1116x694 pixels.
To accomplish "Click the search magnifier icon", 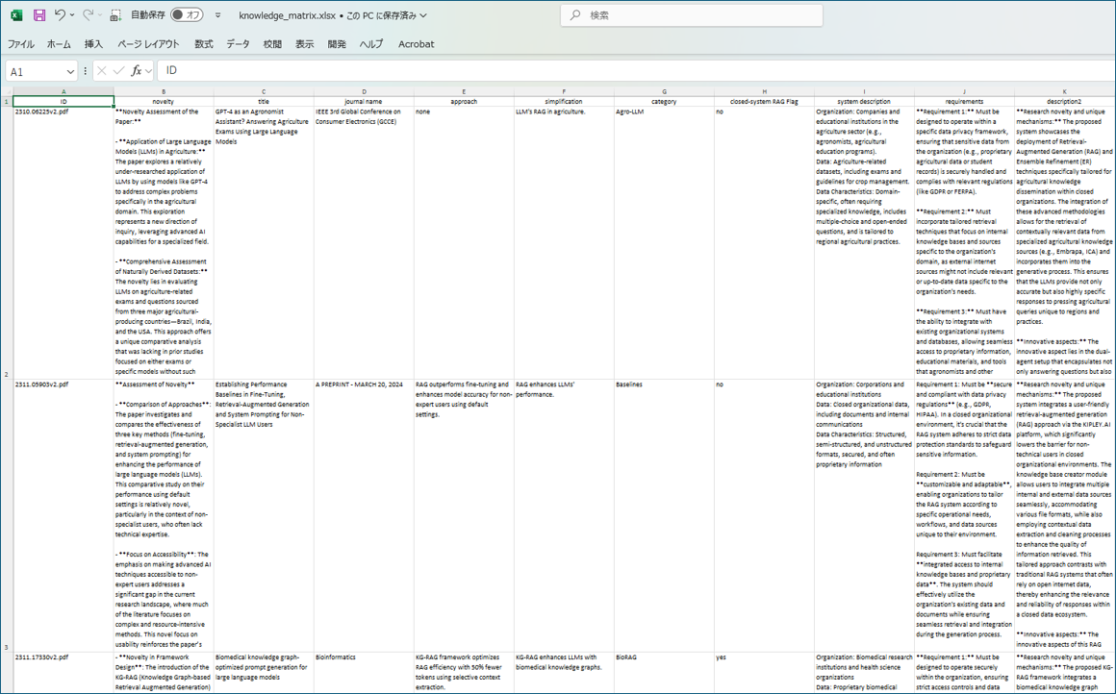I will [575, 15].
